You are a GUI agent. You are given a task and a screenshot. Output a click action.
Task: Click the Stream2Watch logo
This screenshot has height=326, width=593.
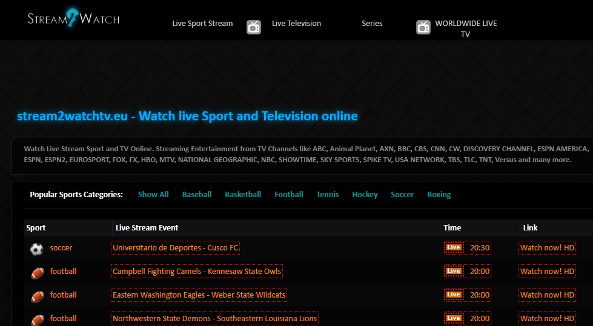pos(73,18)
